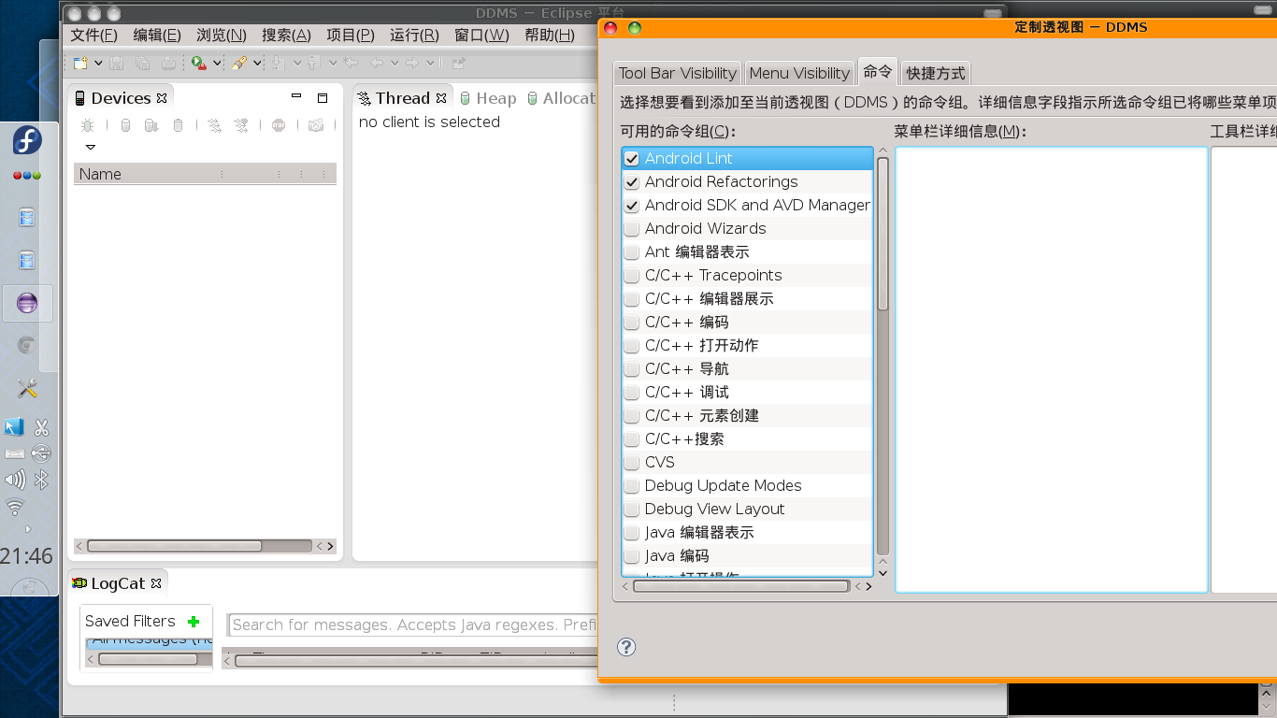
Task: Tick the Debug View Layout checkbox
Action: coord(632,510)
